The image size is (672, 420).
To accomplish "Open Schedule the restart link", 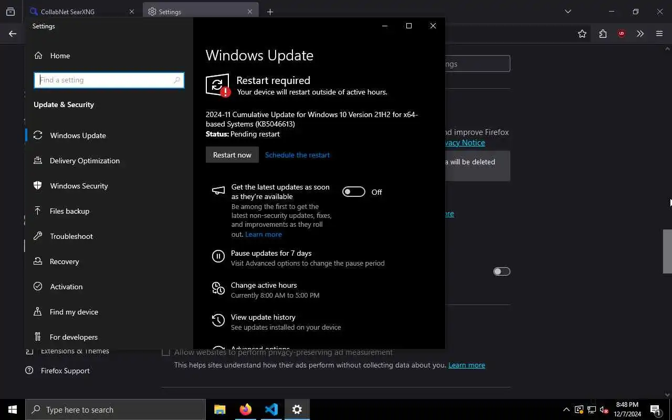I will coord(298,155).
